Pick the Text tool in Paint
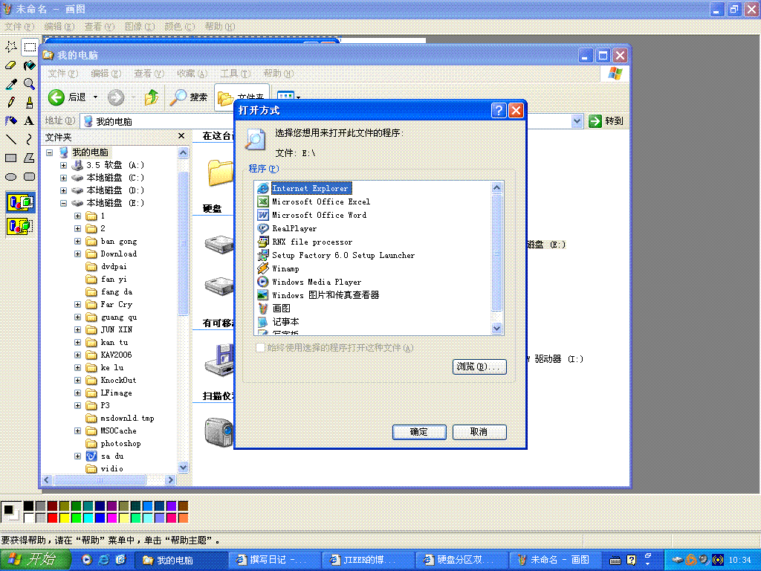761x571 pixels. (30, 120)
